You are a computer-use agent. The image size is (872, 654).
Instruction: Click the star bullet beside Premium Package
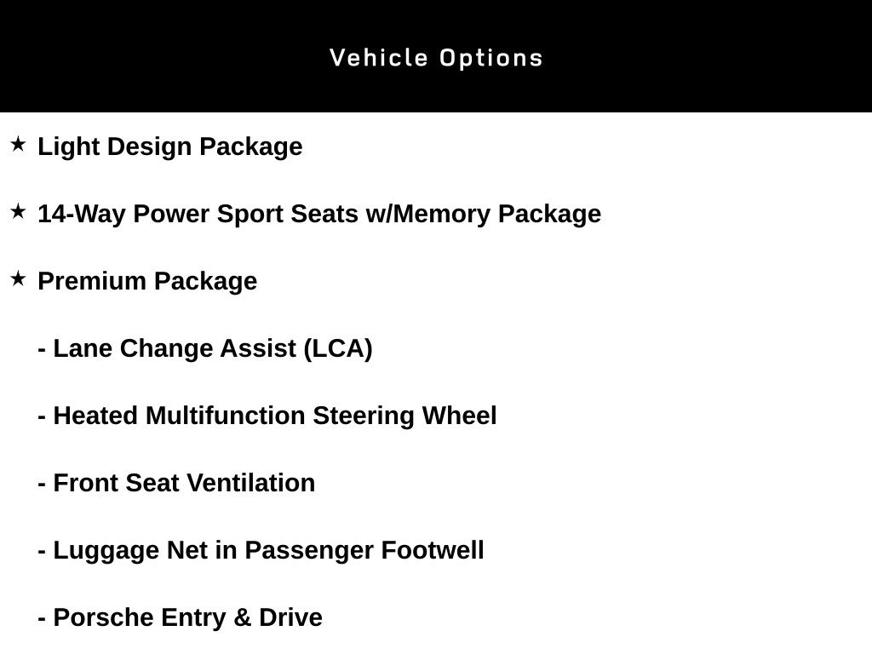(18, 279)
